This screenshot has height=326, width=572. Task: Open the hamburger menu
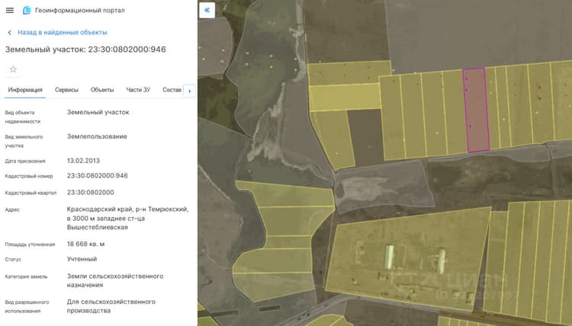click(x=10, y=10)
